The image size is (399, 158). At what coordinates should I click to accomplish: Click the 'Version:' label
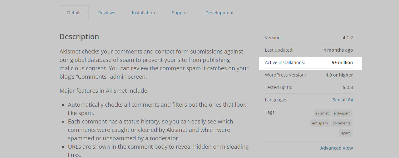(273, 38)
